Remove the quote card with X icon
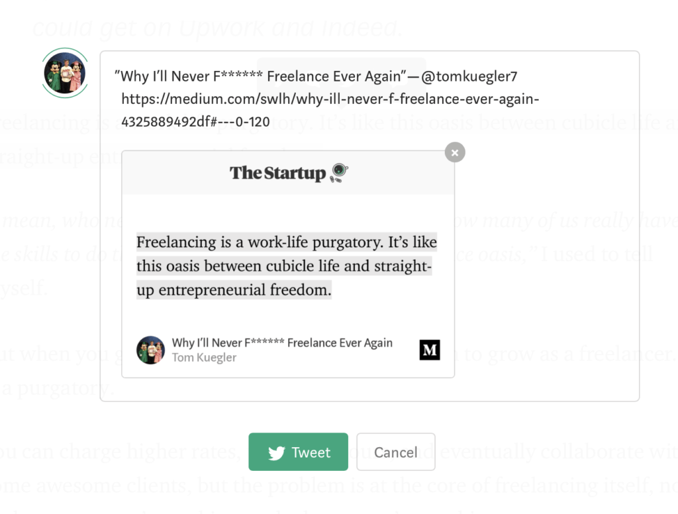The image size is (678, 514). [x=455, y=152]
